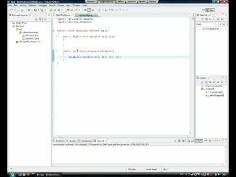Click the Windows Start orb
Screen dimensions: 236x177
pos(12,175)
